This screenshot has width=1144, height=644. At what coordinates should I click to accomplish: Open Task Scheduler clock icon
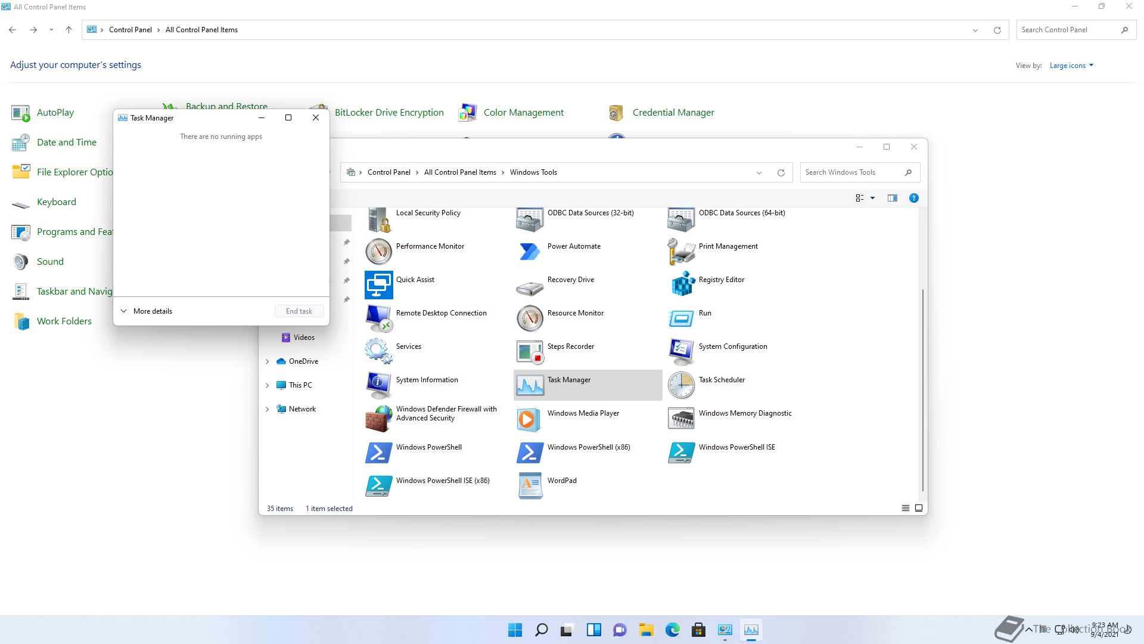click(681, 385)
